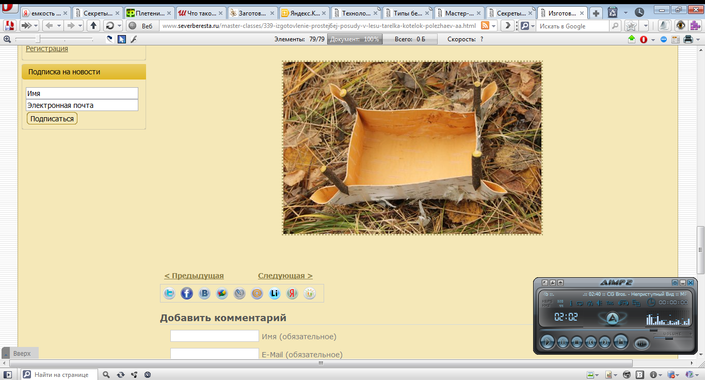The height and width of the screenshot is (380, 705).
Task: Open the print icon dropdown arrow
Action: tap(698, 39)
